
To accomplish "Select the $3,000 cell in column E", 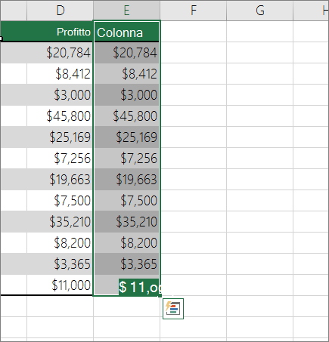I will click(x=126, y=95).
